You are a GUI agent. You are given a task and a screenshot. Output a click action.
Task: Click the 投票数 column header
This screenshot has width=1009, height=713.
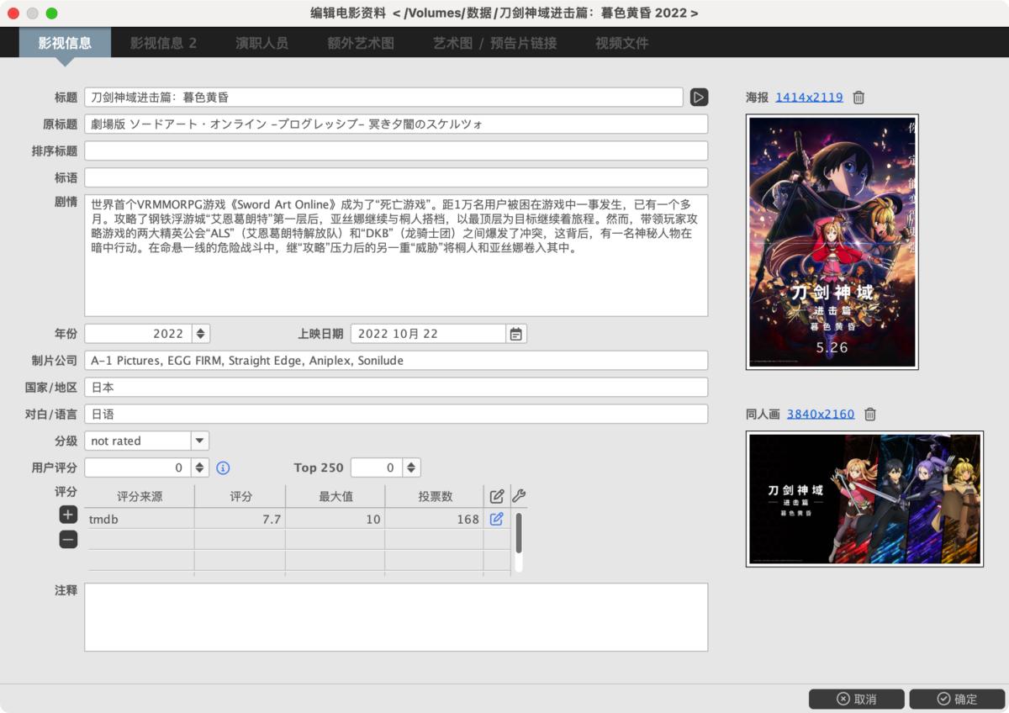[435, 497]
